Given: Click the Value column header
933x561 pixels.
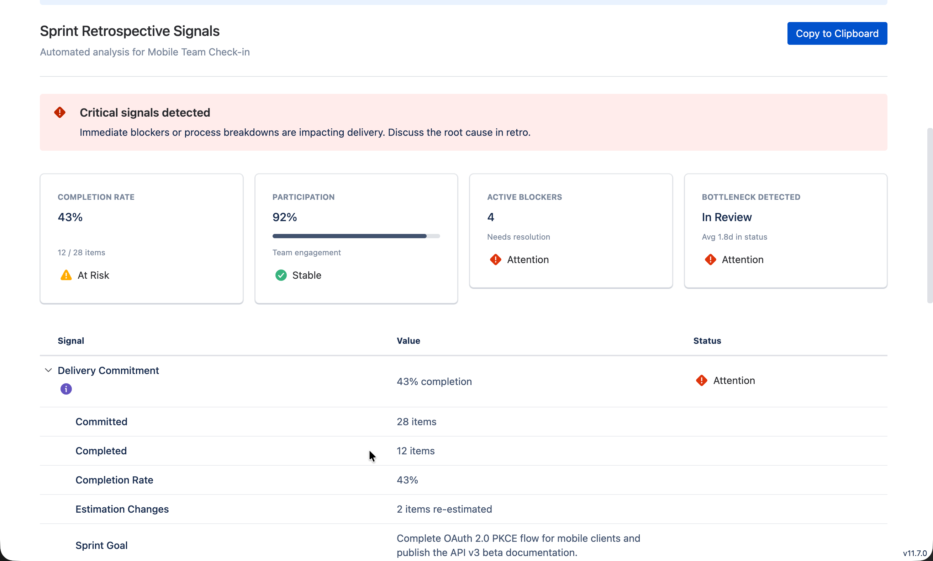Looking at the screenshot, I should click(408, 341).
